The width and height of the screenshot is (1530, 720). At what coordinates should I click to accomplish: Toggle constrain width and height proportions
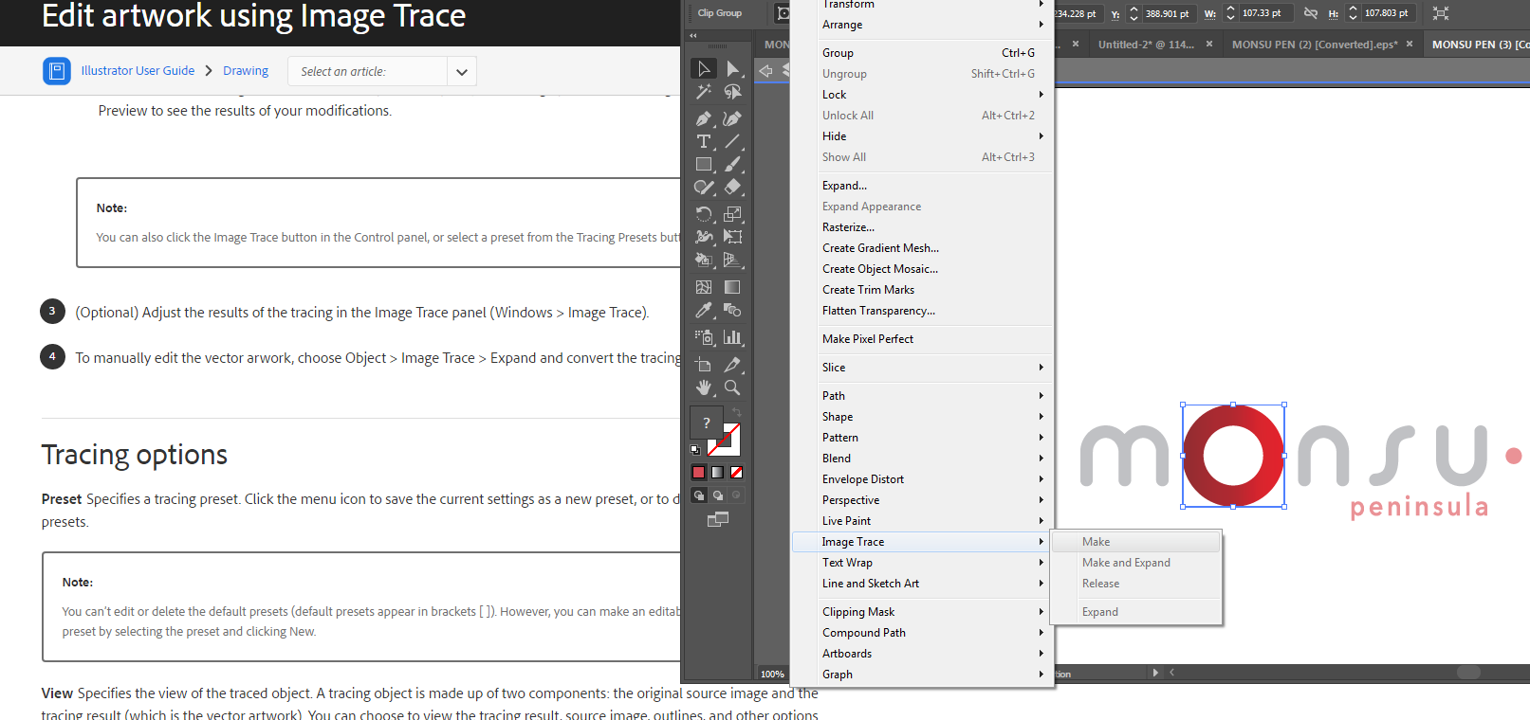tap(1310, 13)
